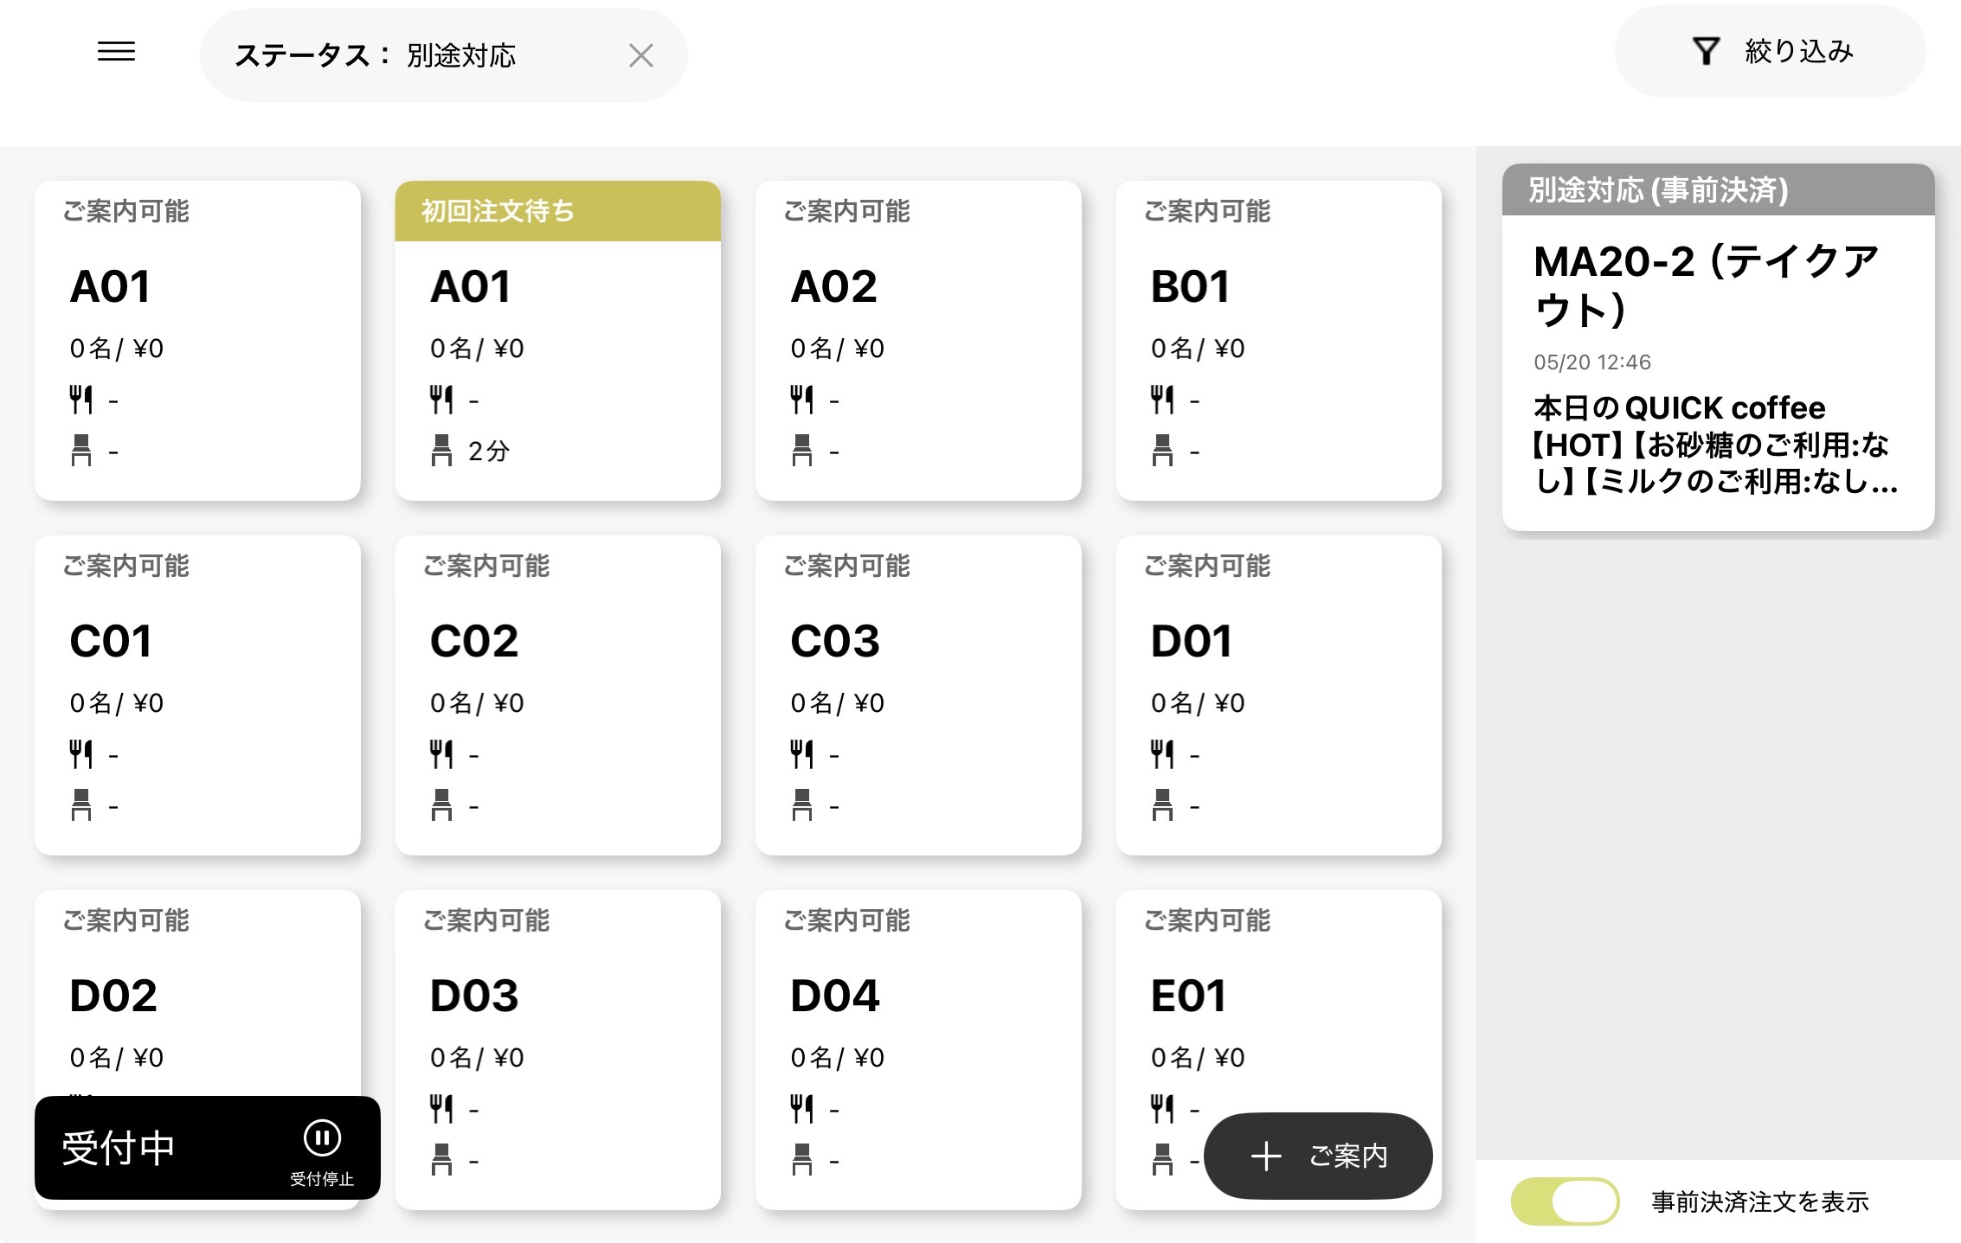The width and height of the screenshot is (1961, 1243).
Task: Select the ご案内可能 A02 table
Action: point(918,340)
